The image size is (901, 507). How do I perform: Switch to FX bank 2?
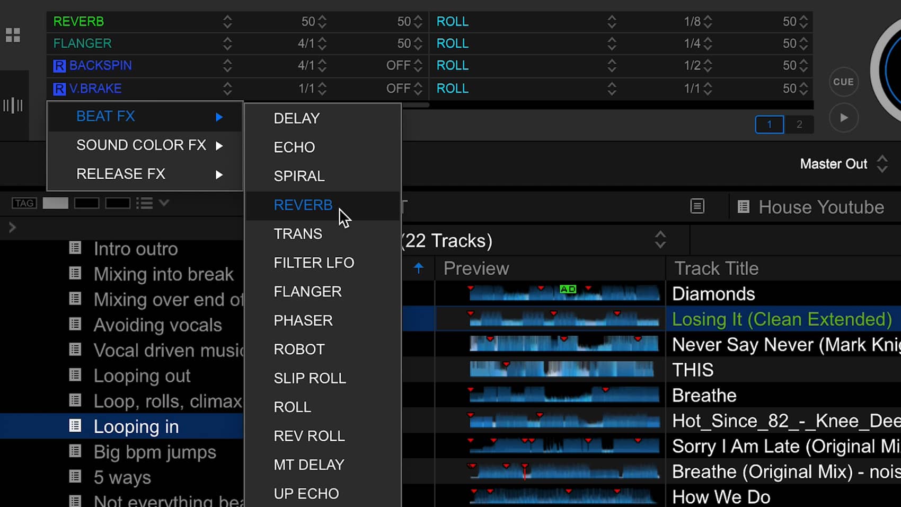(799, 125)
